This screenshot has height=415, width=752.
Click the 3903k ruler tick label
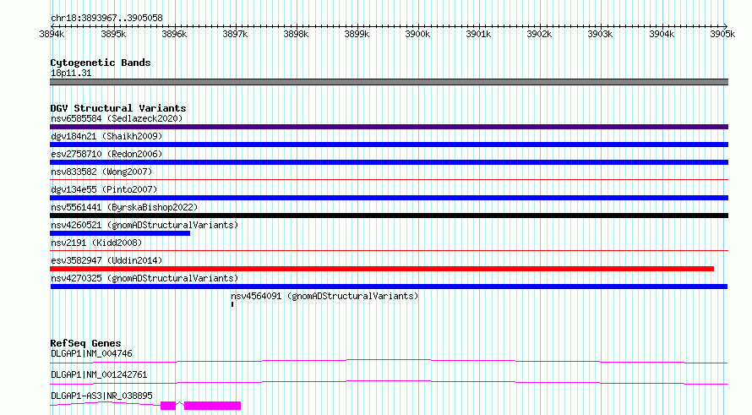pos(601,34)
